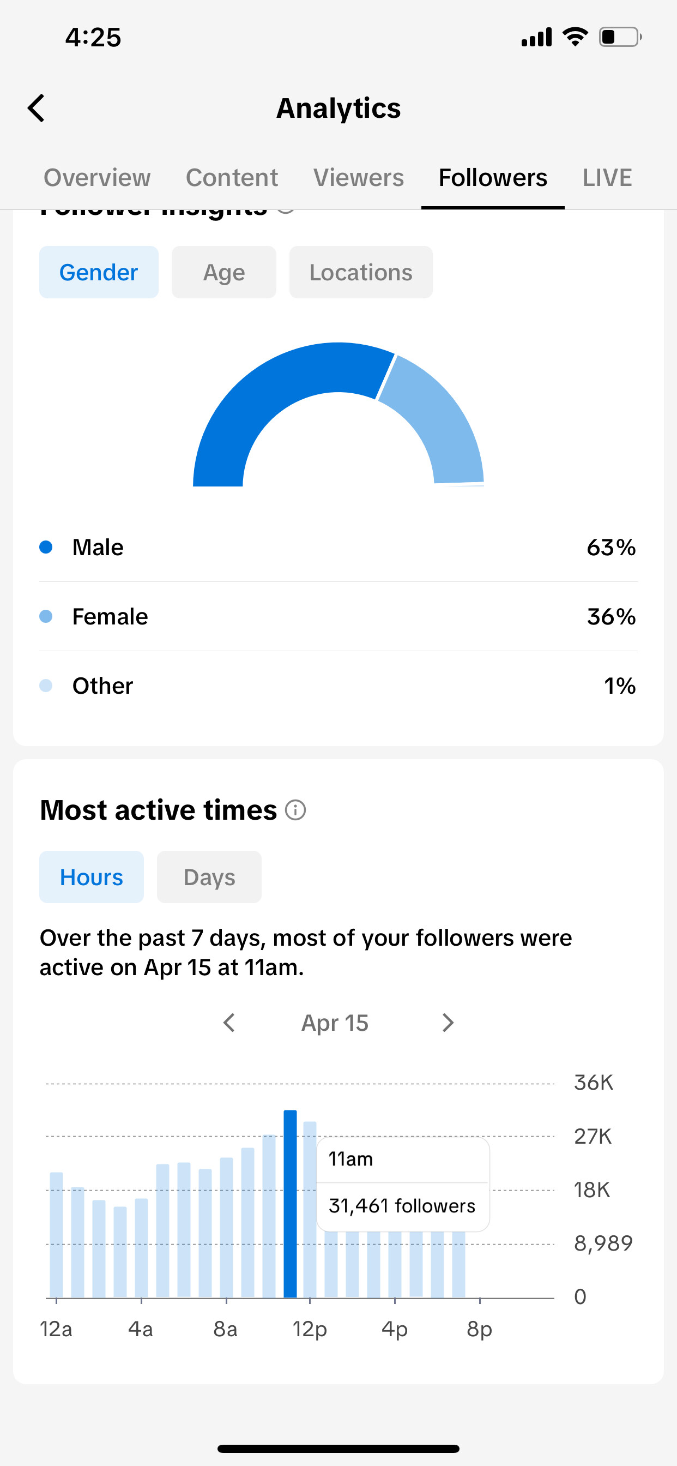Screen dimensions: 677x1466
Task: Select the Gender filter chip
Action: coord(99,272)
